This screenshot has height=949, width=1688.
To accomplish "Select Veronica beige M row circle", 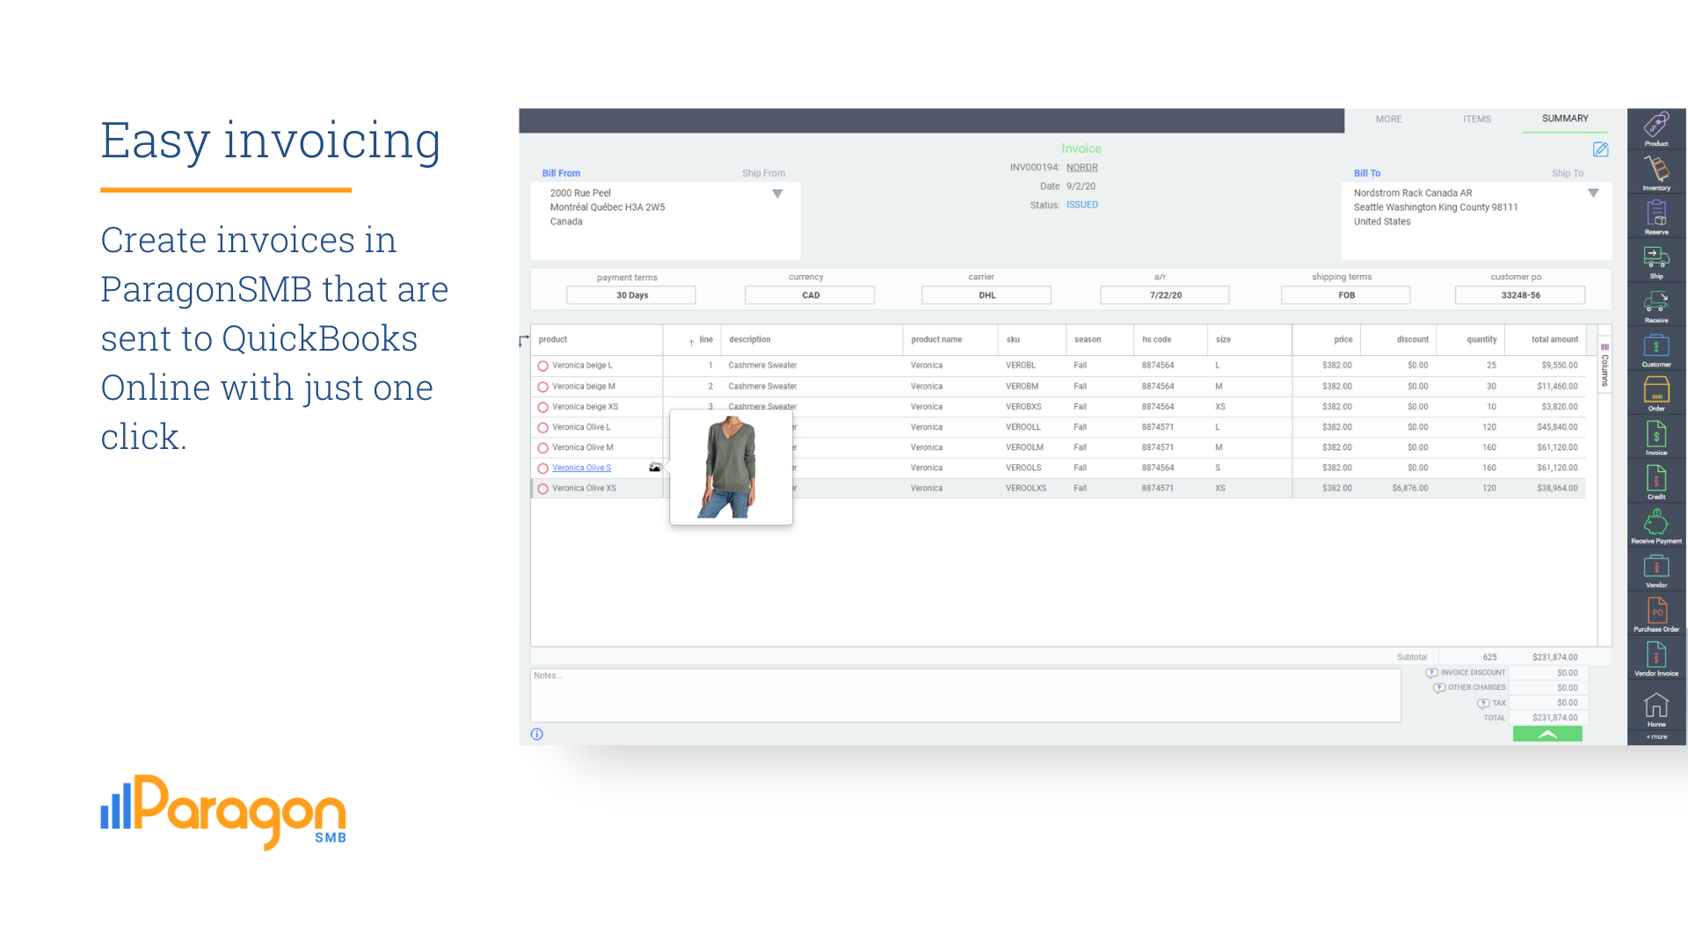I will coord(543,388).
